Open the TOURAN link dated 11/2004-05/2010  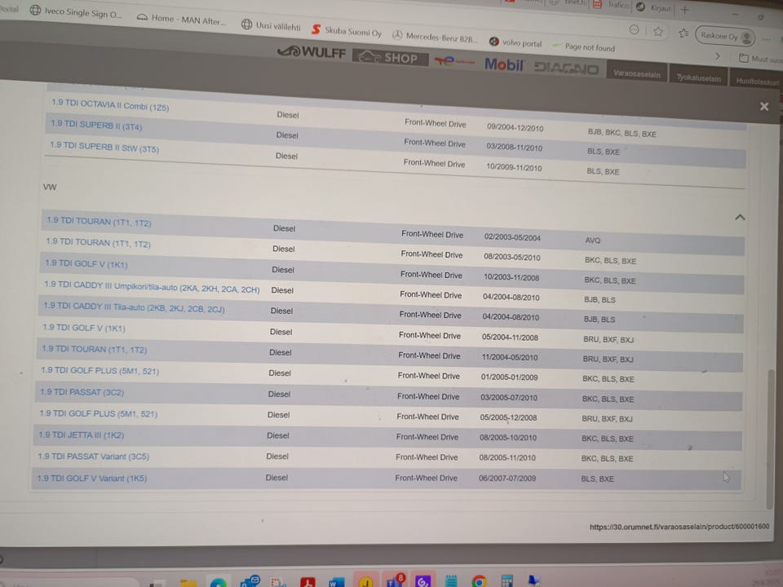(x=94, y=349)
